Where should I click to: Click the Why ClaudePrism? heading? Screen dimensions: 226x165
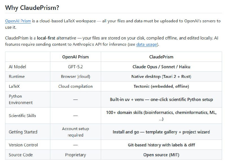(x=32, y=7)
